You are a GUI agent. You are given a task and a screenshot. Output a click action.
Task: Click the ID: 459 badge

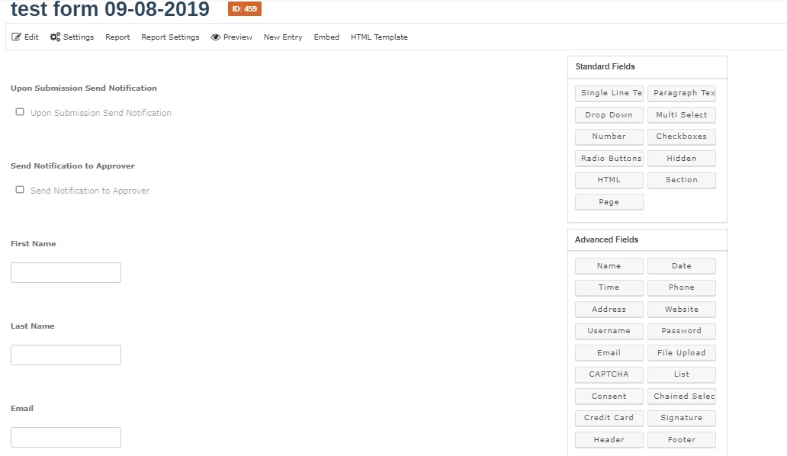click(245, 8)
